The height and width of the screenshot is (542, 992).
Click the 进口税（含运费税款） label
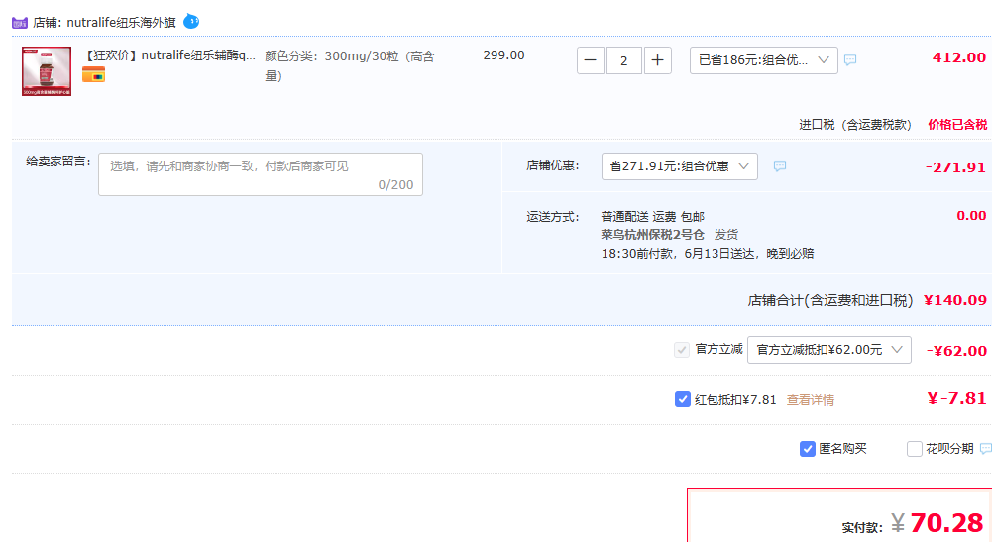[854, 125]
